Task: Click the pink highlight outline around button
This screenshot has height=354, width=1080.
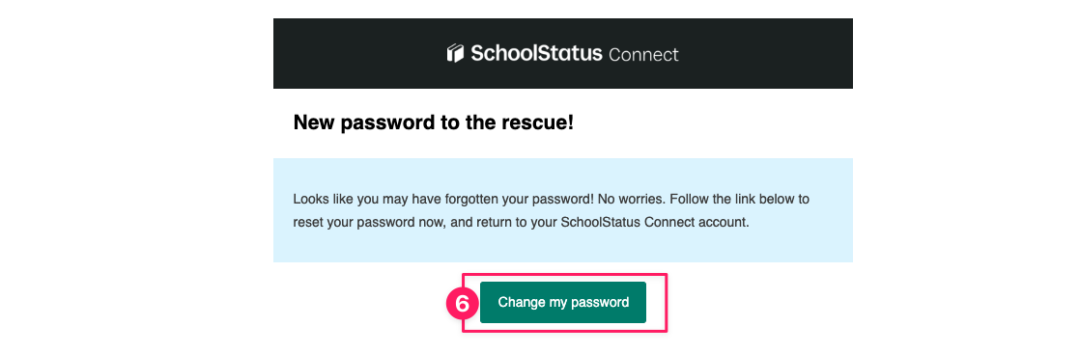Action: tap(667, 303)
